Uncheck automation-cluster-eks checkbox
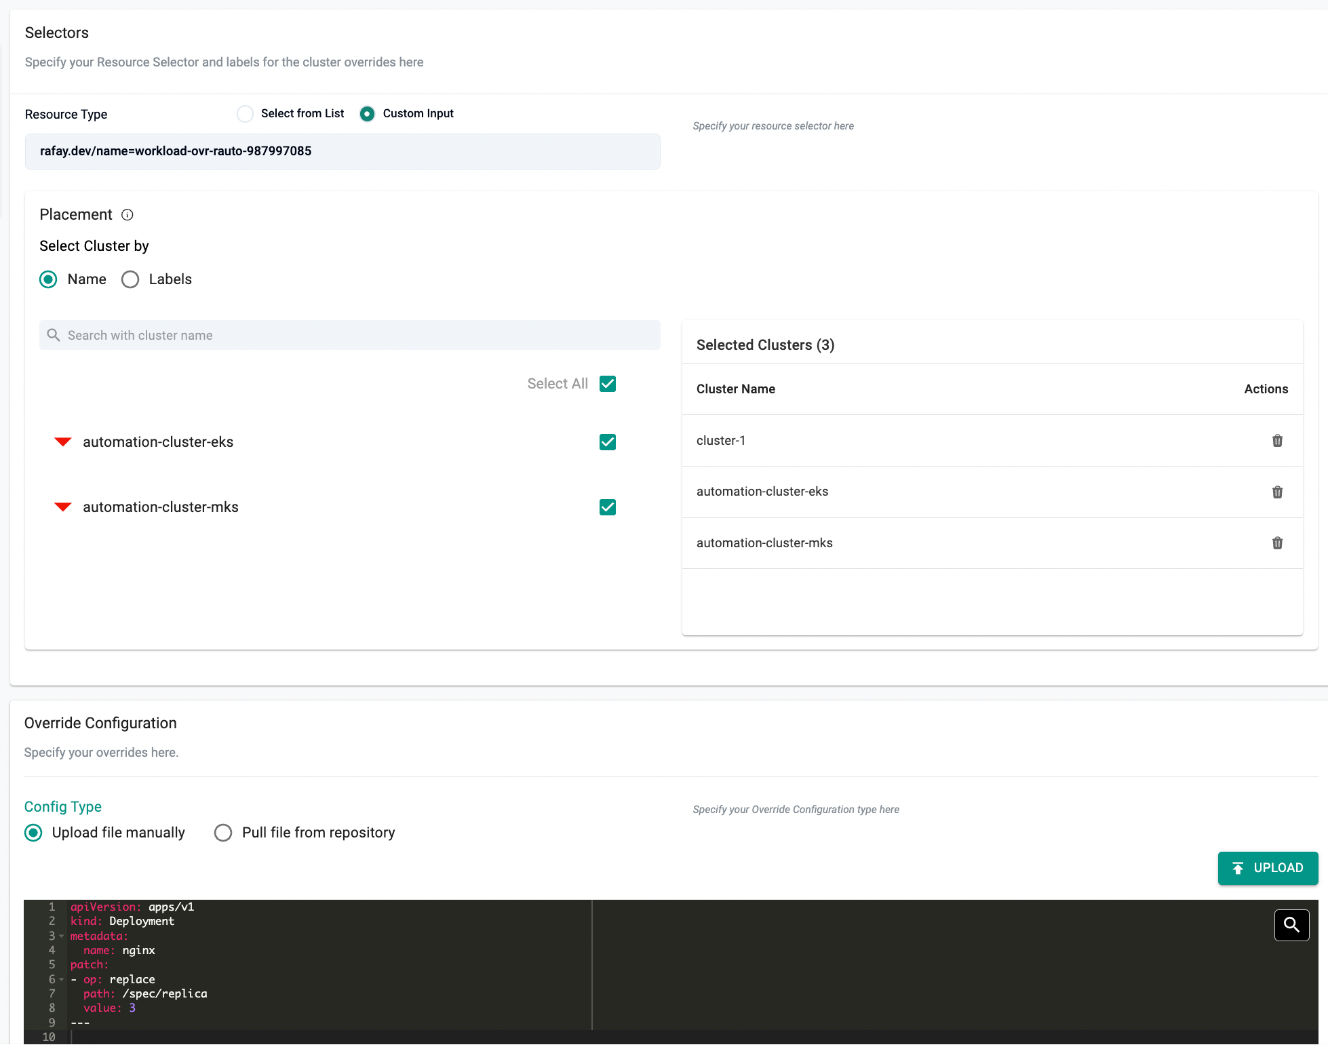The image size is (1328, 1047). pyautogui.click(x=608, y=442)
